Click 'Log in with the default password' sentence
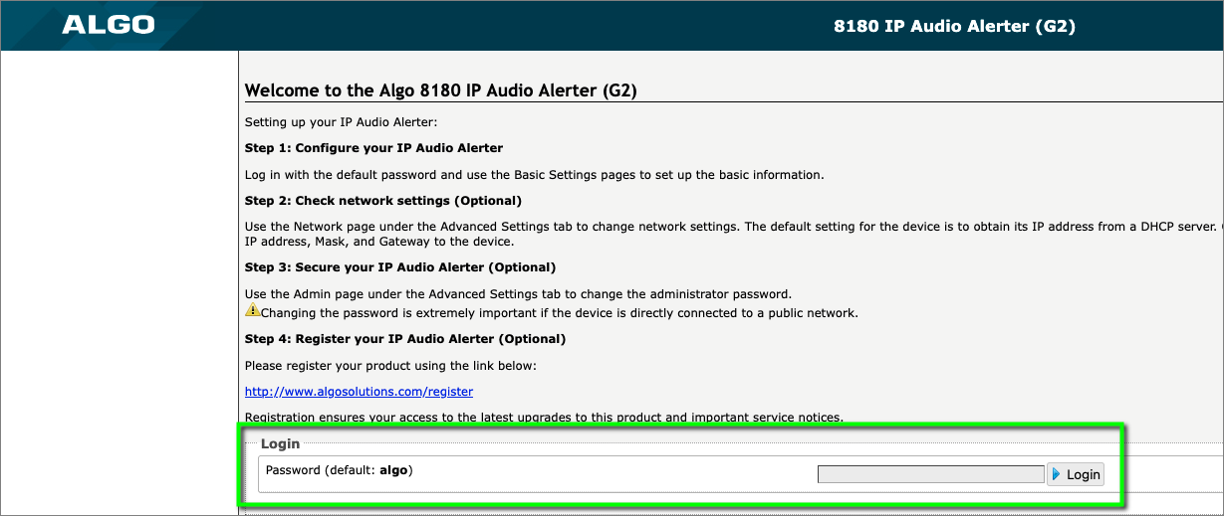Image resolution: width=1224 pixels, height=516 pixels. coord(535,175)
